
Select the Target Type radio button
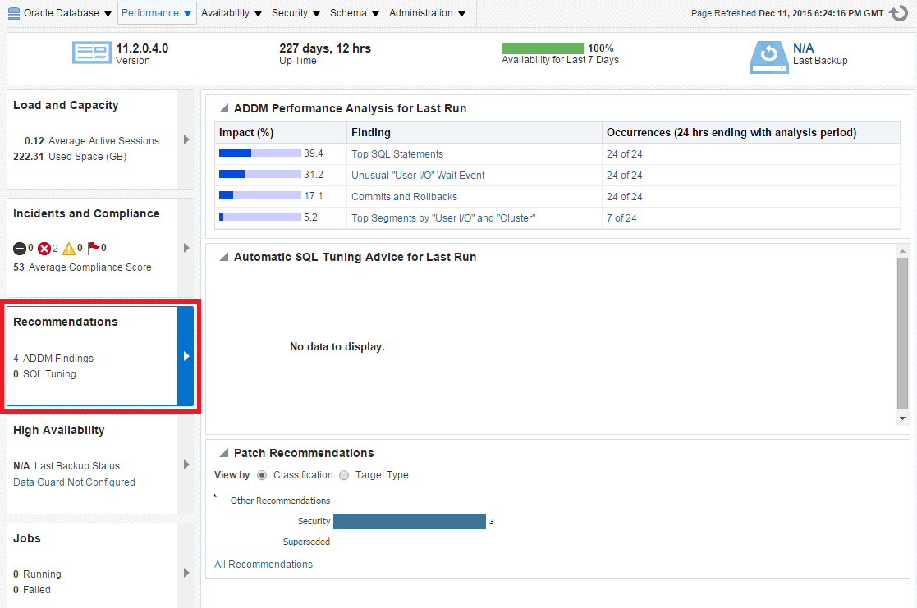[344, 475]
